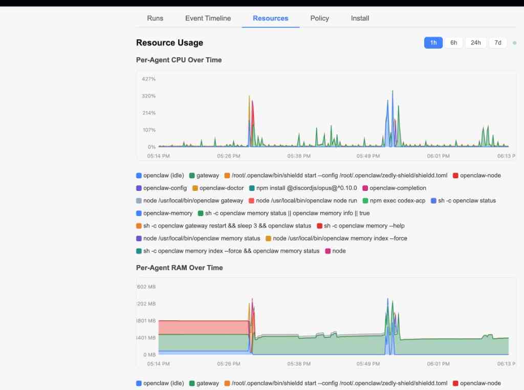
Task: Toggle npm install @discordjs/opus legend swatch
Action: (252, 188)
